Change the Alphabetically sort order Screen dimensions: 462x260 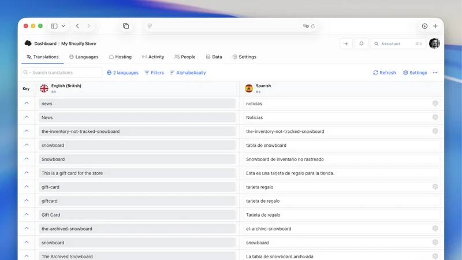[x=188, y=73]
